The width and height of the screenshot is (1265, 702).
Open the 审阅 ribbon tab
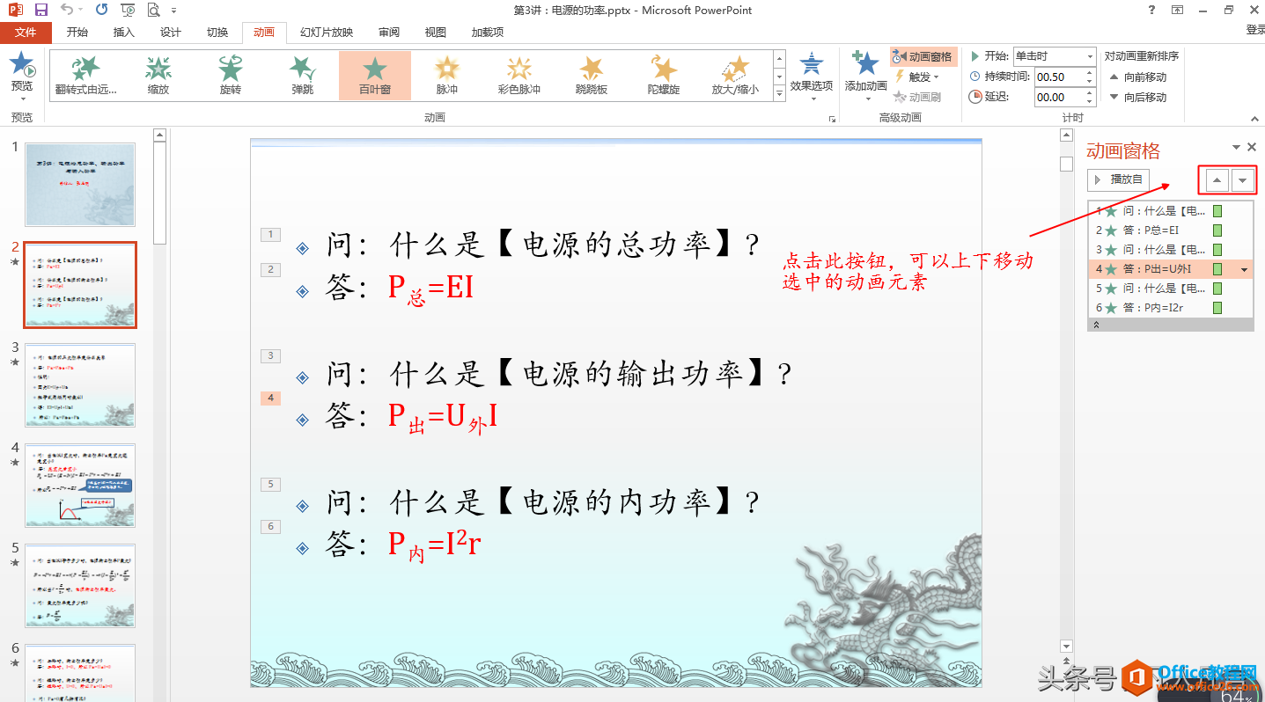(388, 32)
